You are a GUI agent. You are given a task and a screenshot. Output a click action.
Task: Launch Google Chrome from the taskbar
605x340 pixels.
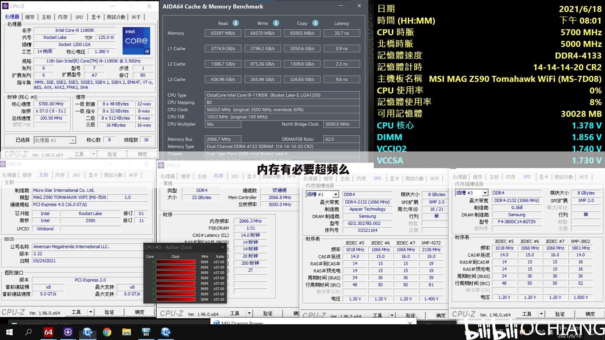pyautogui.click(x=107, y=332)
